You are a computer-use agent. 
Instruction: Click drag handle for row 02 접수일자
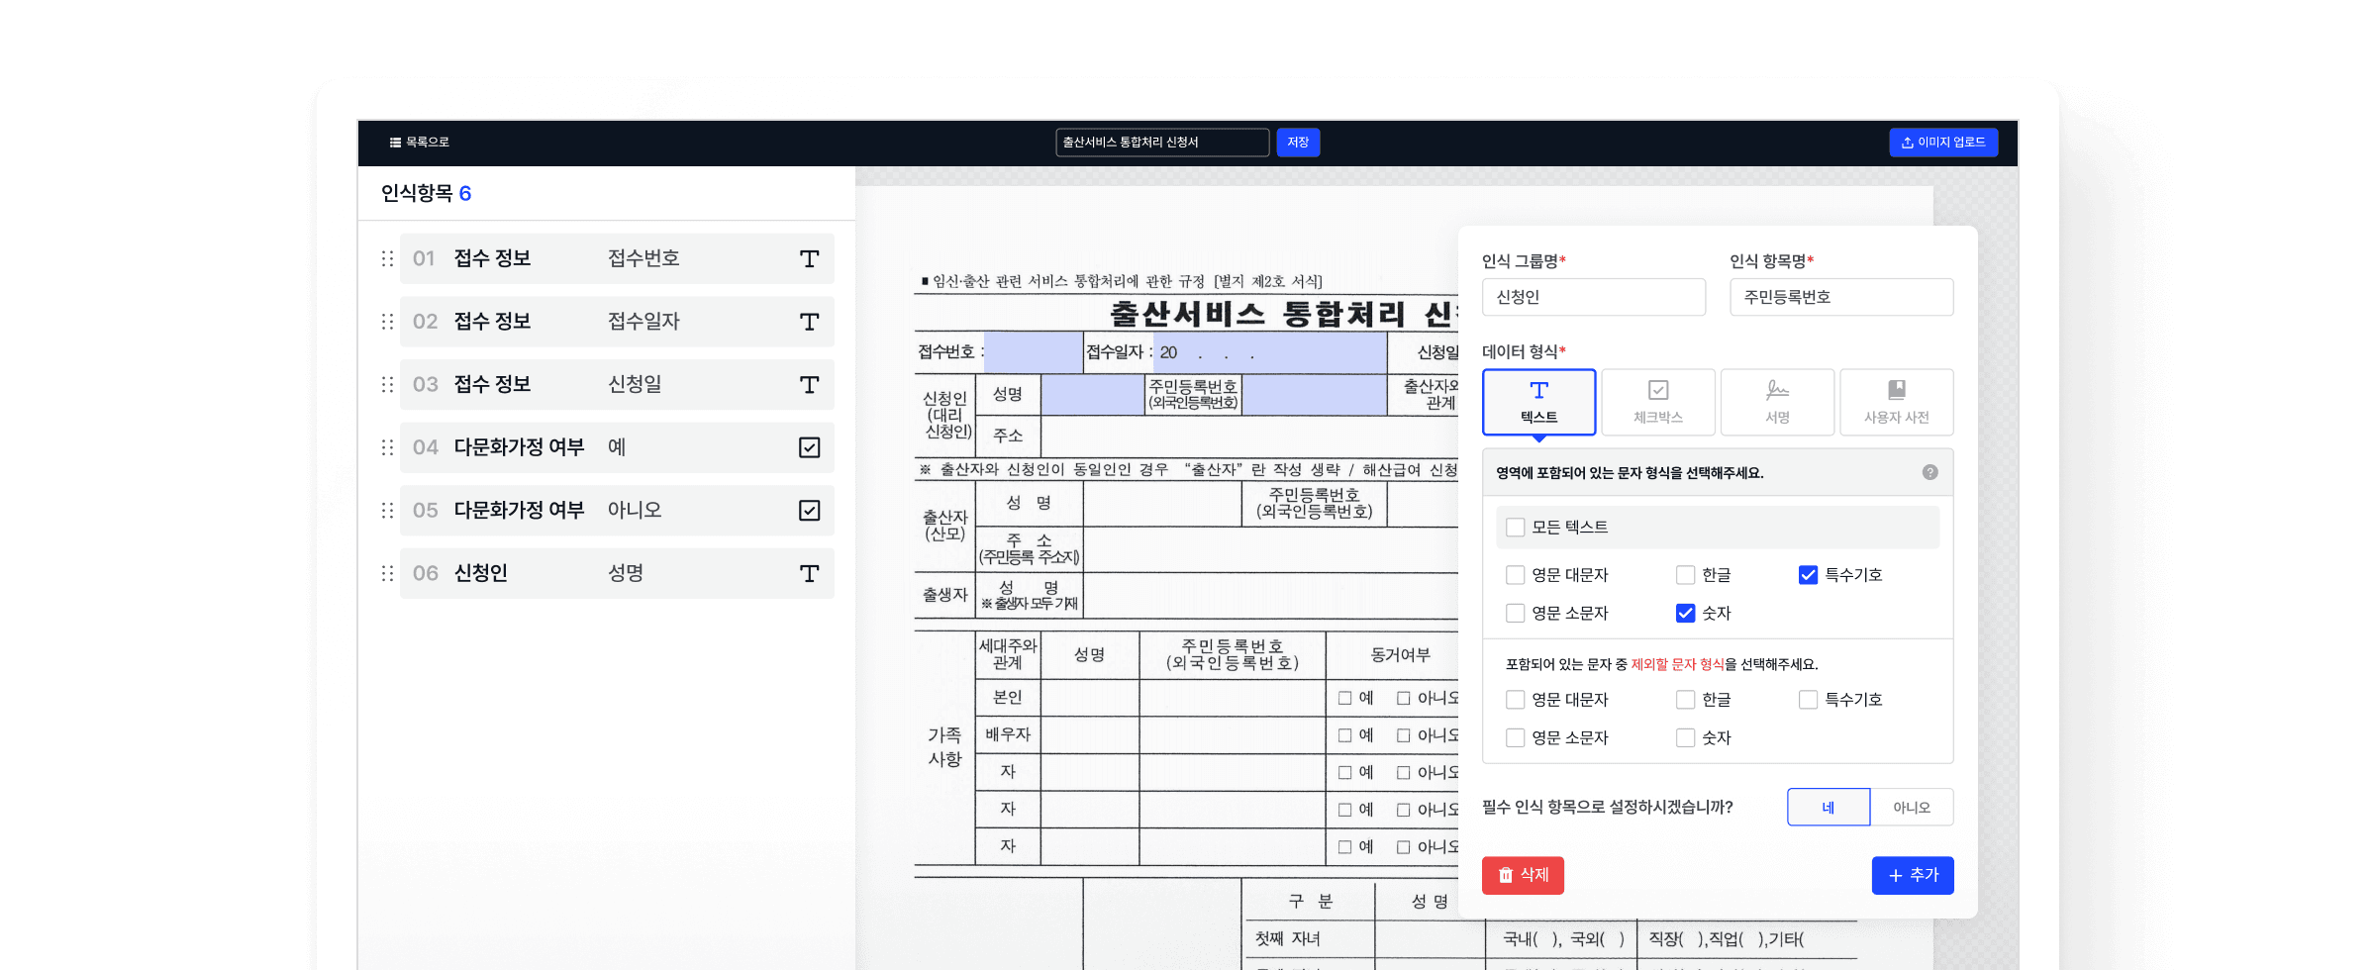pos(387,322)
